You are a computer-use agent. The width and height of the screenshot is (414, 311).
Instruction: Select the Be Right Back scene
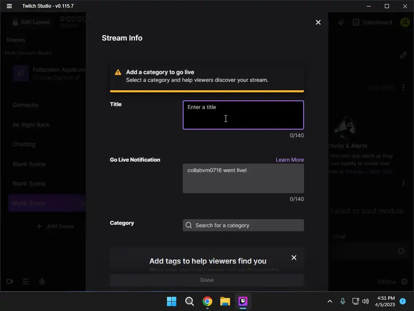coord(31,125)
